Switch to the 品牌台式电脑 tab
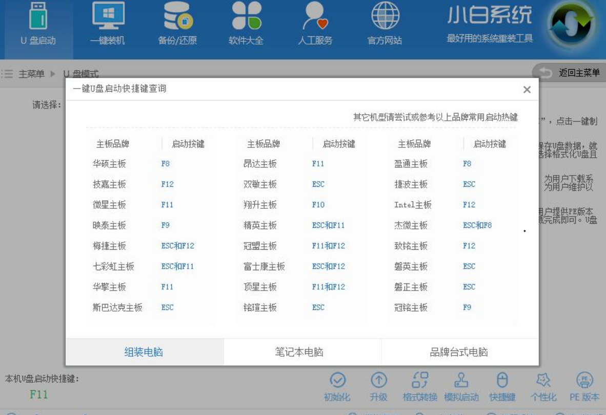Screen dimensions: 606x415 point(459,352)
